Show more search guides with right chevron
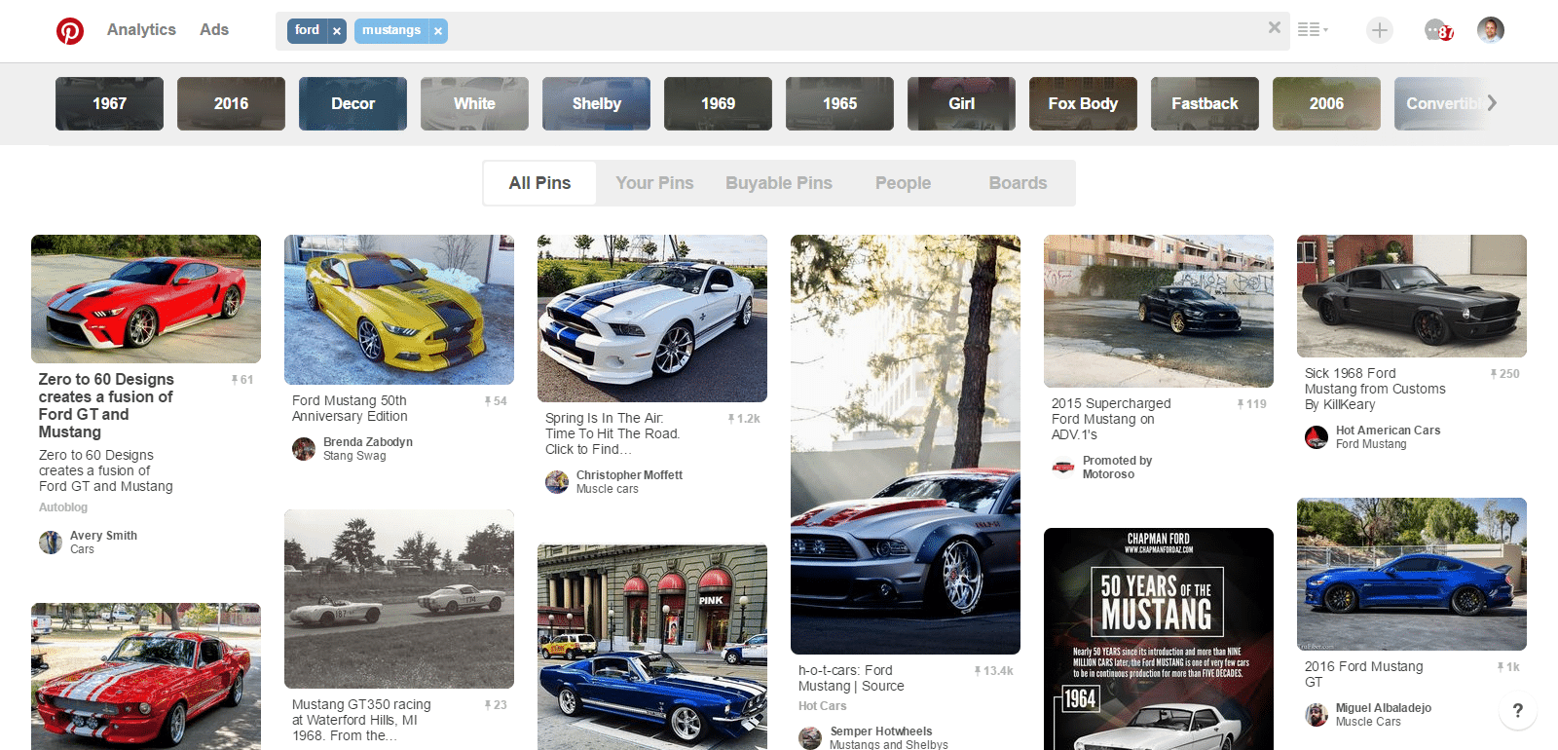This screenshot has height=750, width=1558. tap(1492, 102)
